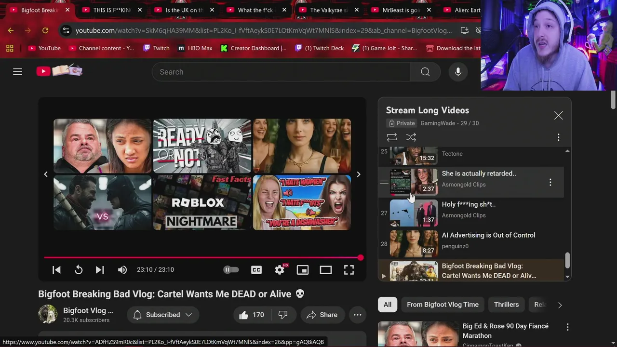
Task: Select the 'Thrillers' filter chip
Action: 506,305
